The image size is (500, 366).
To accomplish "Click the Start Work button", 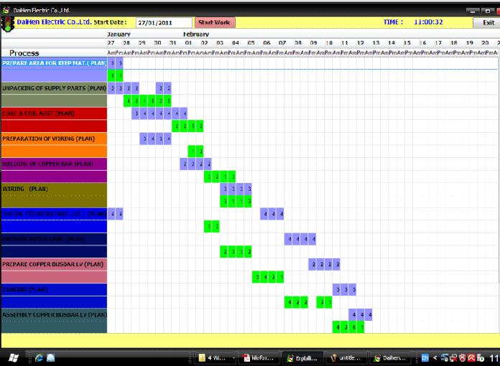I will click(x=214, y=22).
